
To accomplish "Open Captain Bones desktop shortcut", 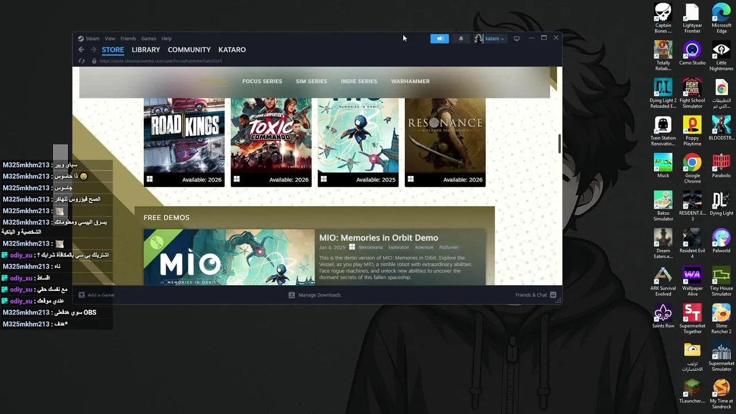I will pos(663,18).
